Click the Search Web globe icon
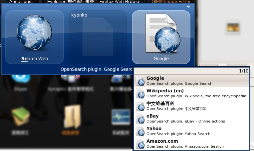Image resolution: width=254 pixels, height=151 pixels. pos(34,32)
